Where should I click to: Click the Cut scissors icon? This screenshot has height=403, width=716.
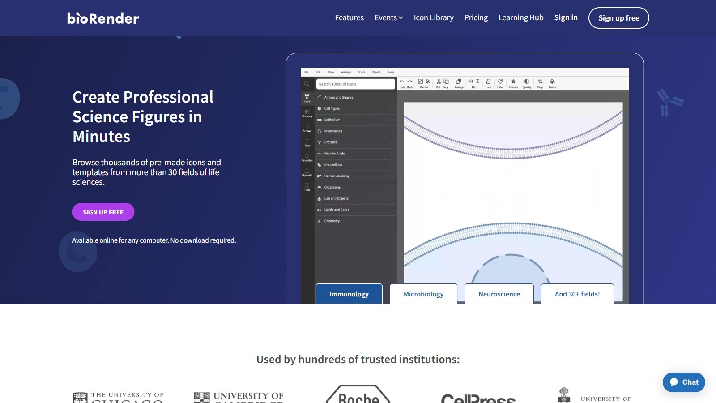[439, 82]
